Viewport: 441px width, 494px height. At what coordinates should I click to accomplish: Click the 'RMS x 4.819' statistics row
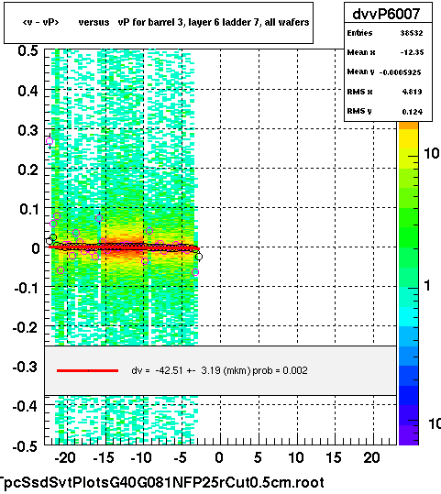[384, 92]
